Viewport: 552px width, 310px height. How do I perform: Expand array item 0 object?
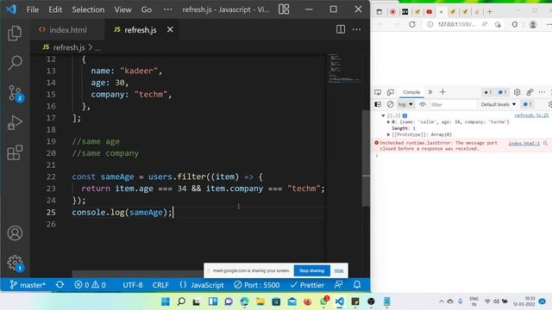[389, 122]
